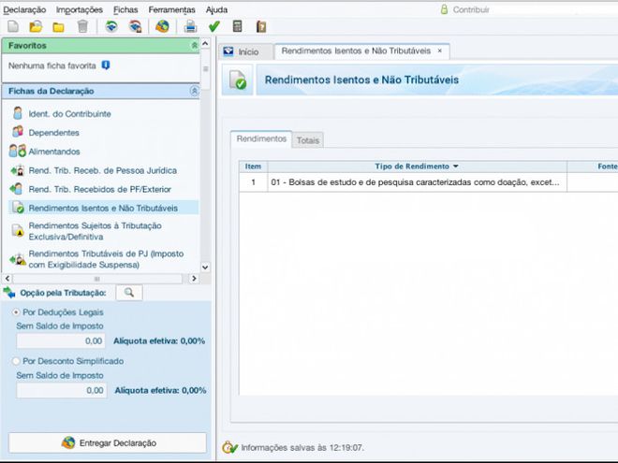
Task: Switch to the Totais tab
Action: tap(308, 140)
